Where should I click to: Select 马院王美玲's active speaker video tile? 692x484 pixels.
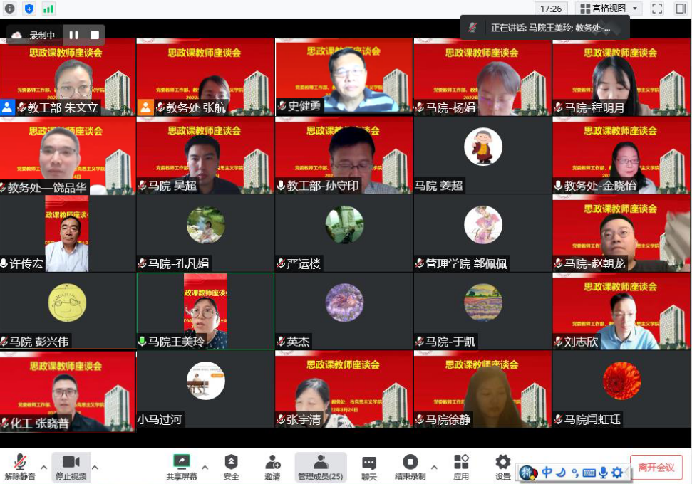(x=205, y=311)
